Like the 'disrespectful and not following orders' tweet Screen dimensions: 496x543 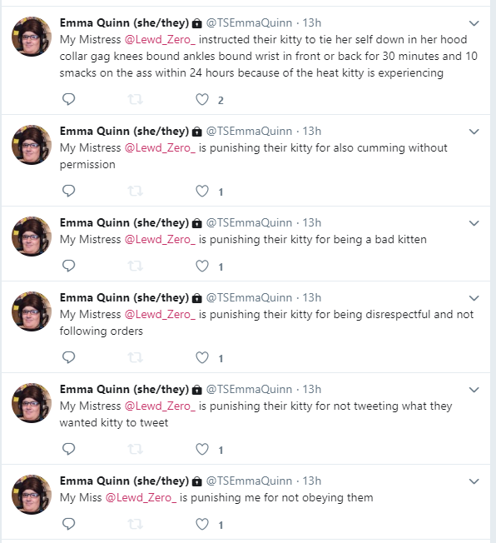point(202,357)
